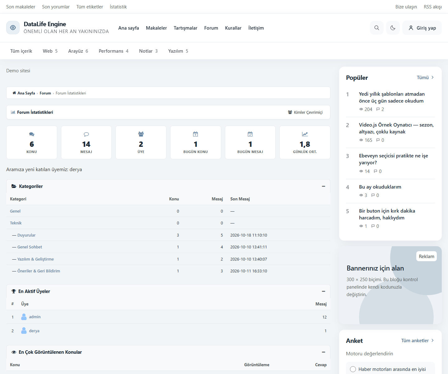Click admin's avatar icon
The height and width of the screenshot is (374, 448).
pos(24,317)
